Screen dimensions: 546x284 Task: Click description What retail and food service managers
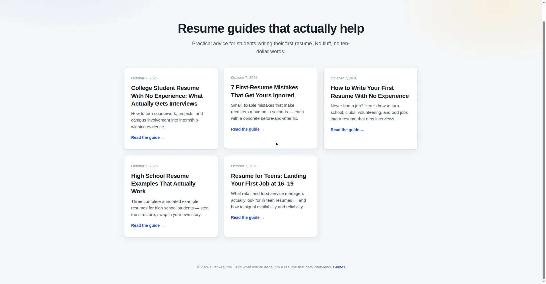268,200
